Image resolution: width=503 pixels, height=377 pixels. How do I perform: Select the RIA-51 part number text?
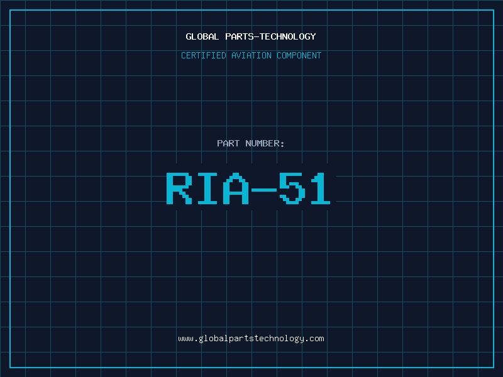[x=248, y=188]
